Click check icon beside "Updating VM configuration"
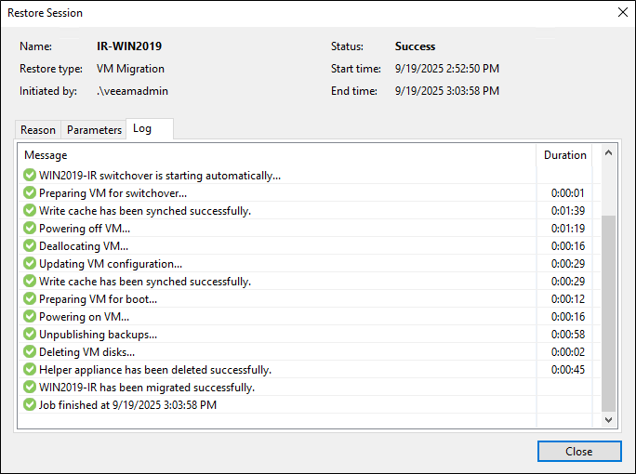Image resolution: width=636 pixels, height=474 pixels. [x=30, y=264]
